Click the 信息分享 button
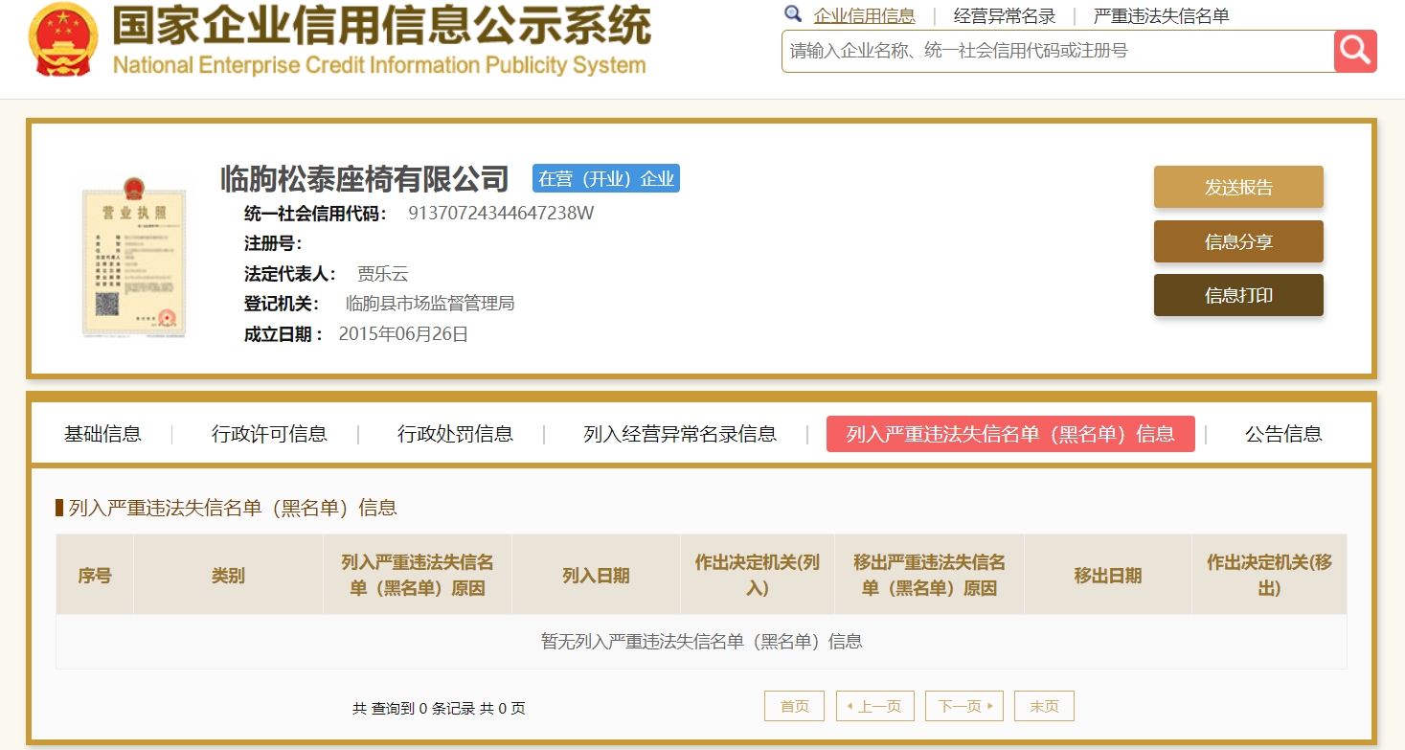This screenshot has width=1405, height=750. coord(1238,241)
